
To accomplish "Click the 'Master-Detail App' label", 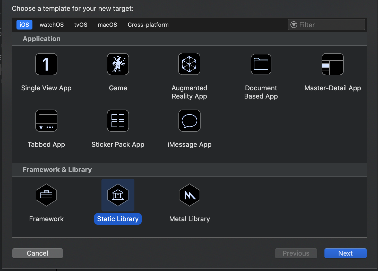I will (x=333, y=88).
